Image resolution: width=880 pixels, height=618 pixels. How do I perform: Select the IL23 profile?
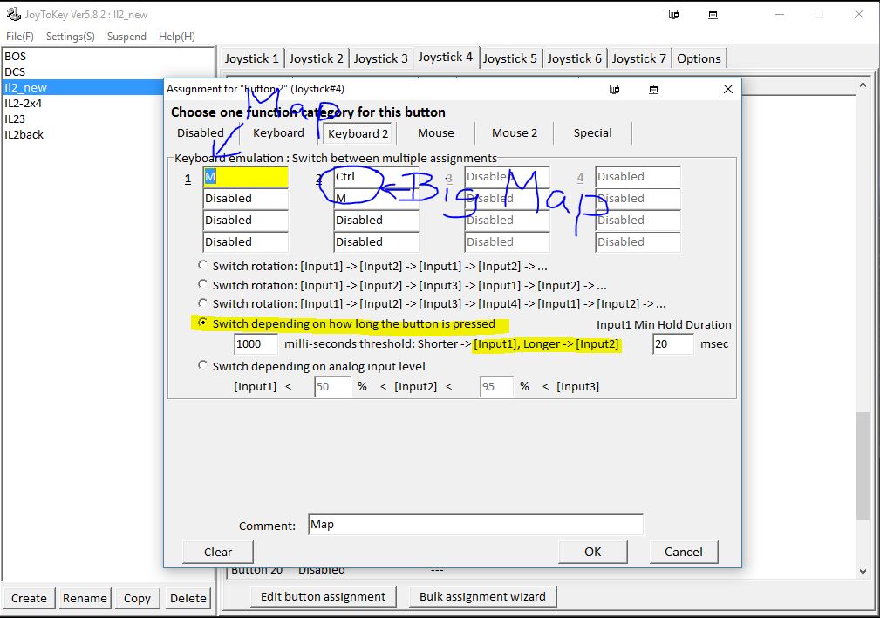(x=83, y=119)
